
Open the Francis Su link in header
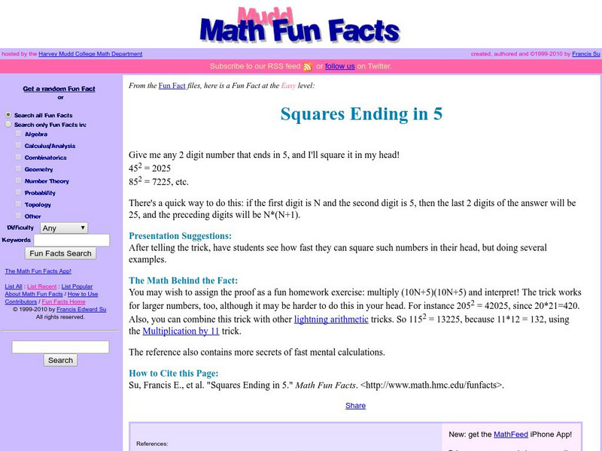pos(586,53)
